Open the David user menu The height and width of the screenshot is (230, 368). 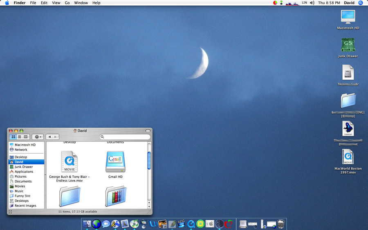tap(349, 3)
